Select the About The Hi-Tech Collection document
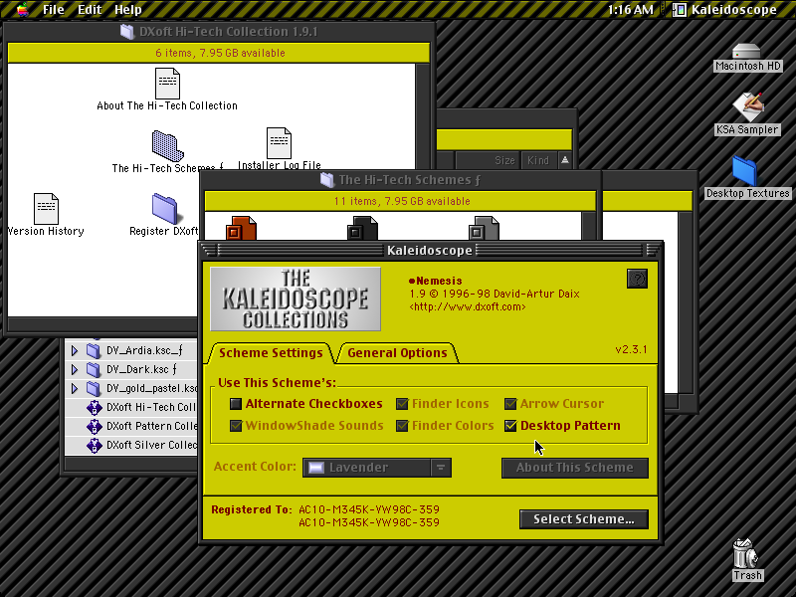The image size is (796, 597). point(167,84)
